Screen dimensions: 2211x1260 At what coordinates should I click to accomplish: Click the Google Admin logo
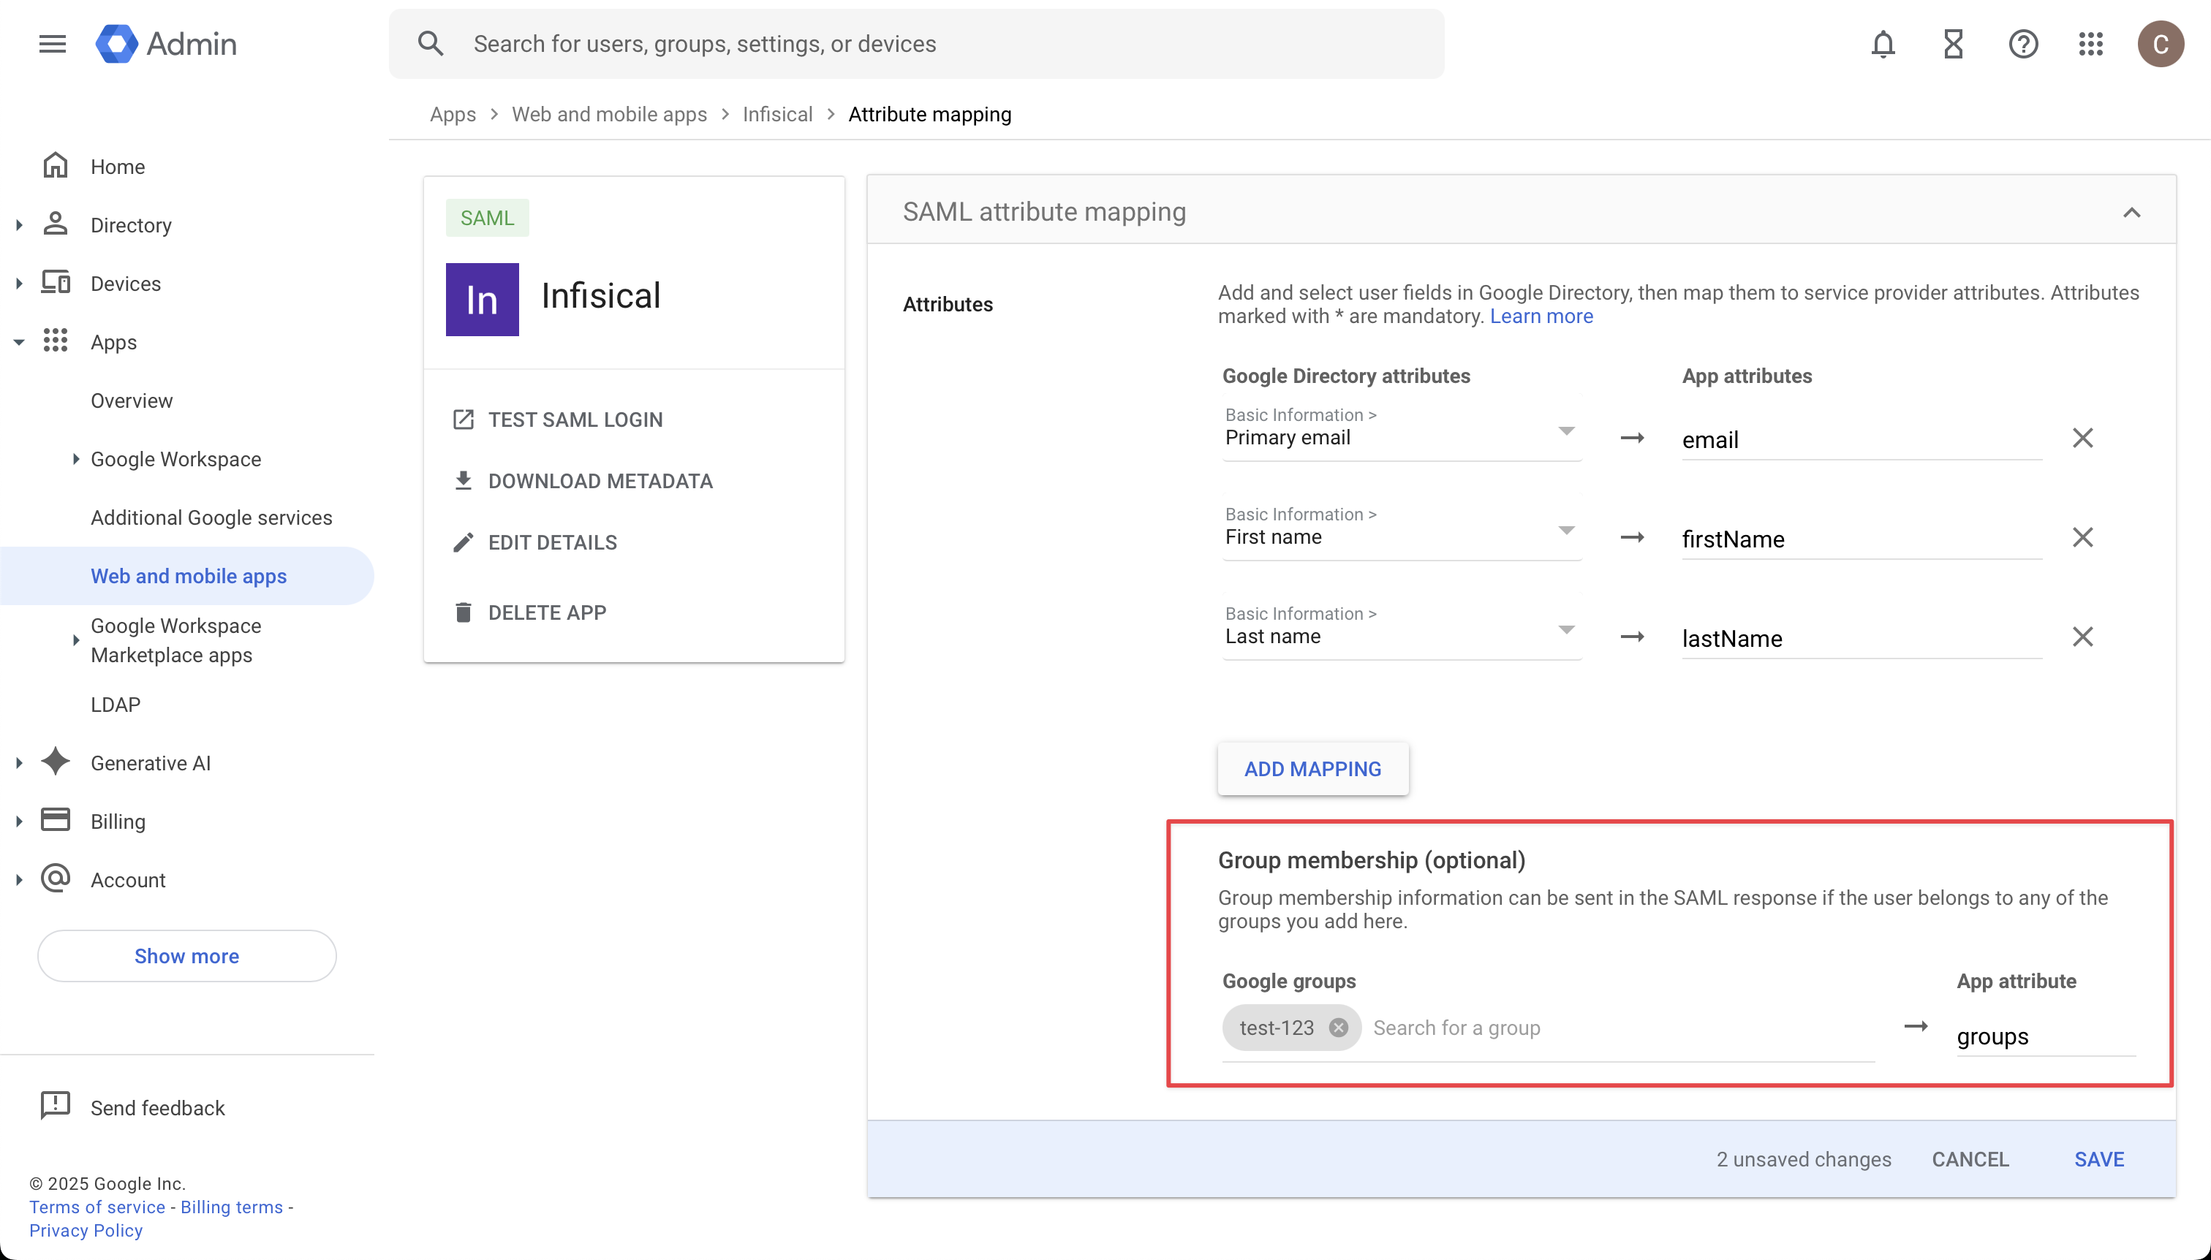click(x=166, y=43)
